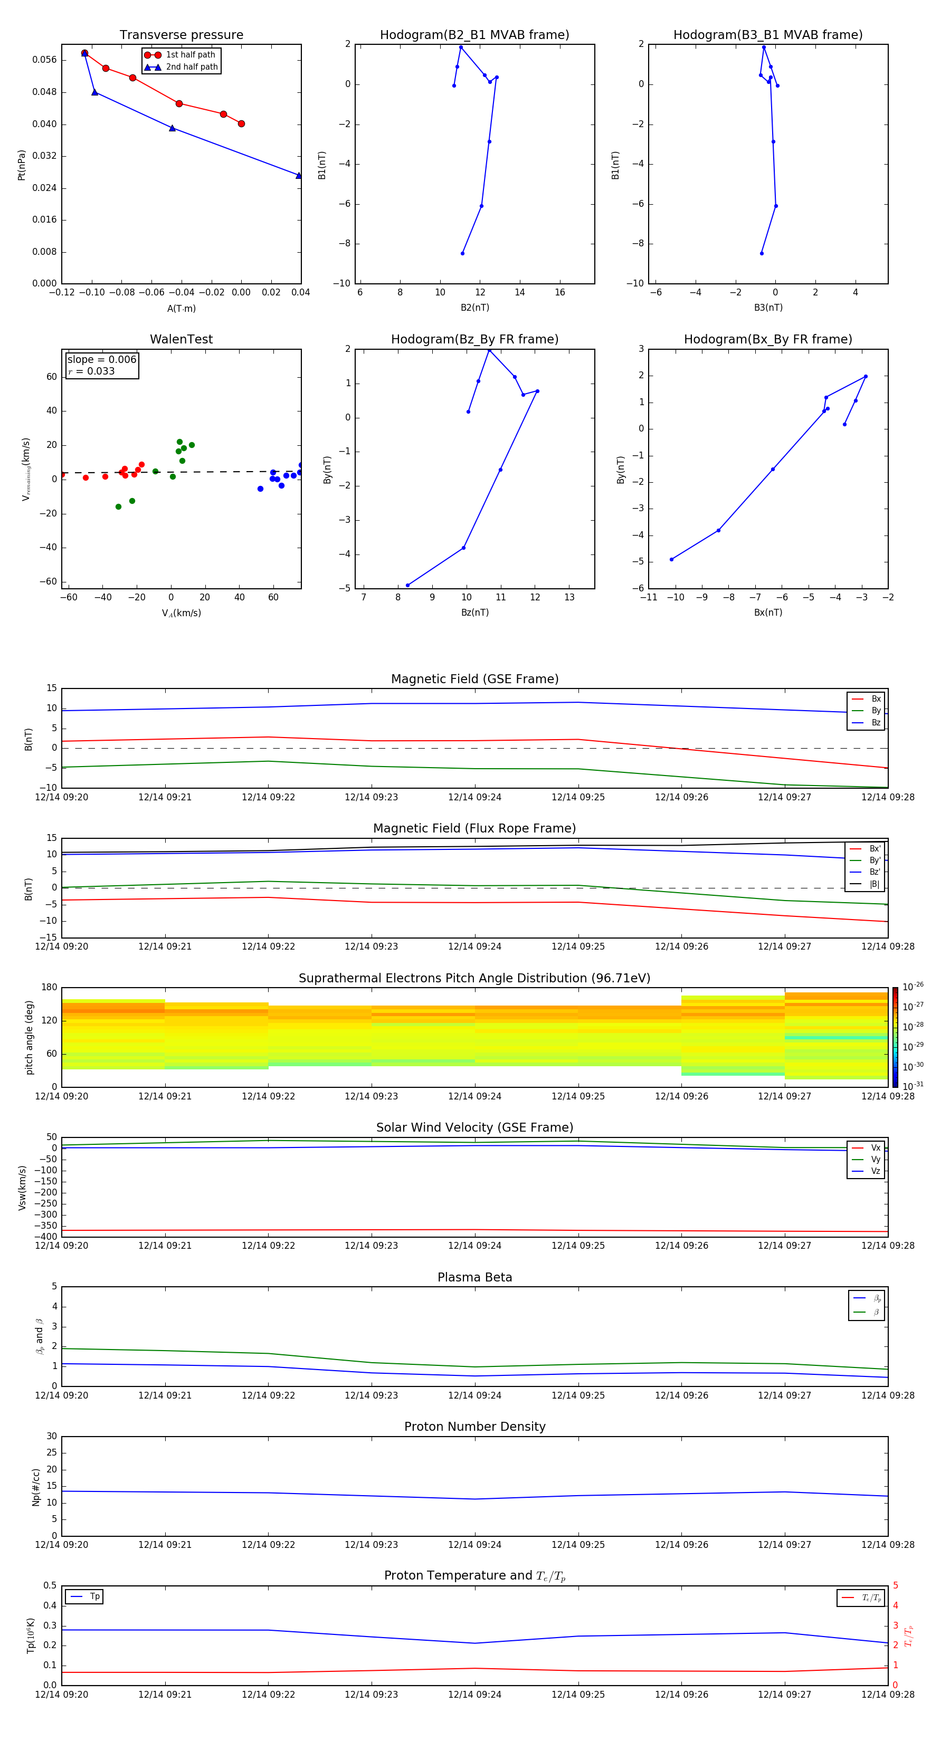Select "By" in the GSE magnetic field legend

pyautogui.click(x=867, y=710)
